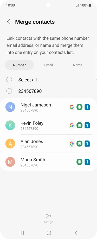Tap phone storage icon on Maria Smith
Viewport: 97px width, 239px height.
tap(79, 162)
